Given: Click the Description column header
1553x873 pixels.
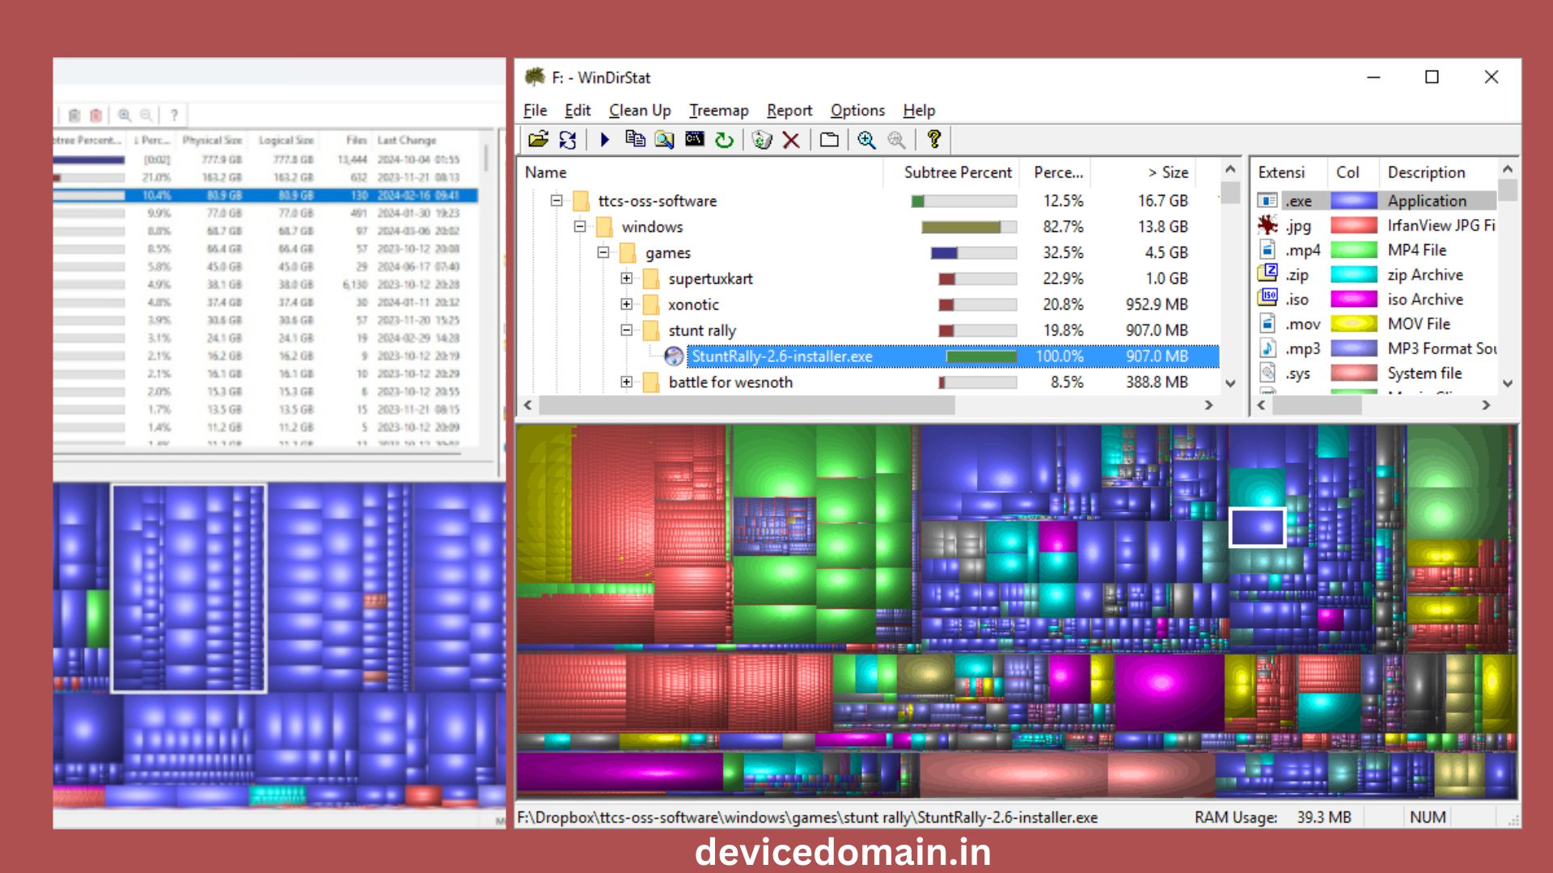Looking at the screenshot, I should coord(1425,172).
